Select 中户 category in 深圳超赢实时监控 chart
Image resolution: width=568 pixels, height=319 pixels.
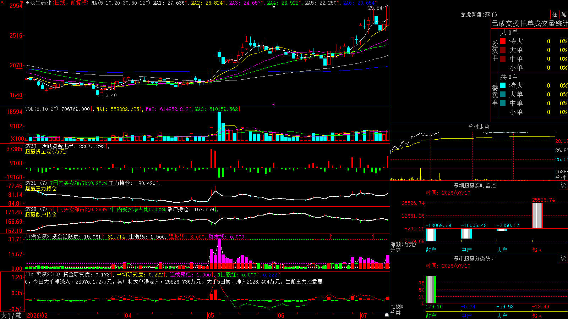[466, 250]
